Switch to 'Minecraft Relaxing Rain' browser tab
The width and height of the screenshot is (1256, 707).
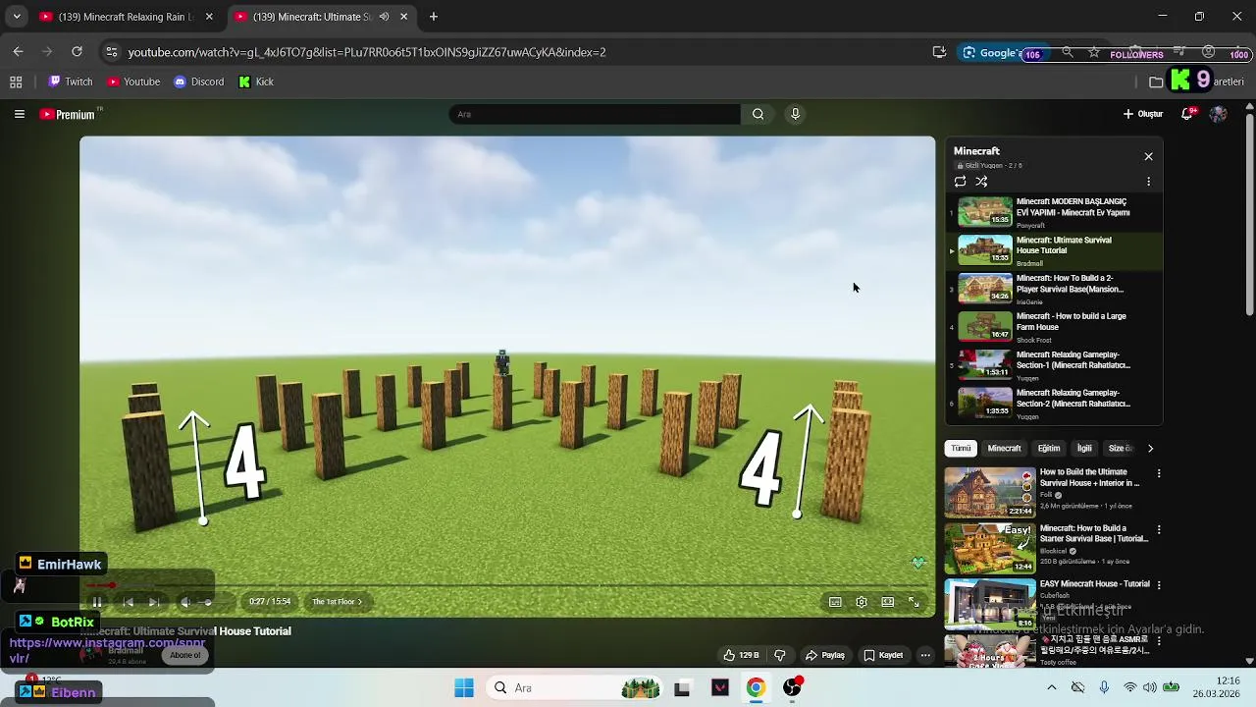[126, 17]
